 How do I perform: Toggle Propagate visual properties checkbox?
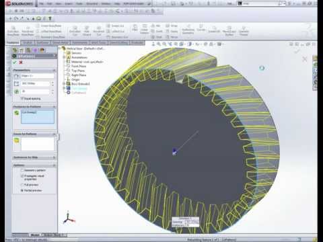pyautogui.click(x=22, y=176)
